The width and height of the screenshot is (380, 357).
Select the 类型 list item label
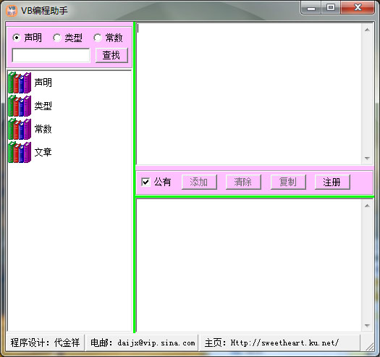[43, 106]
